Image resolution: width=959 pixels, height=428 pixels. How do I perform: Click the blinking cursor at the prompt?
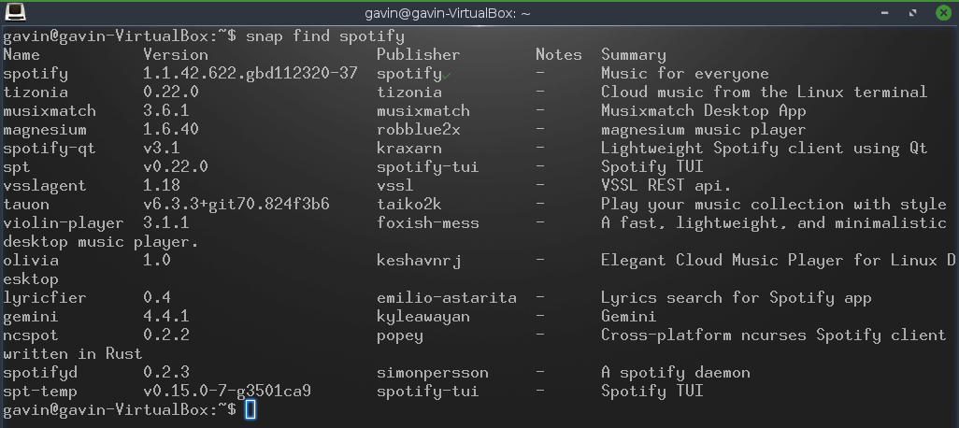tap(250, 409)
